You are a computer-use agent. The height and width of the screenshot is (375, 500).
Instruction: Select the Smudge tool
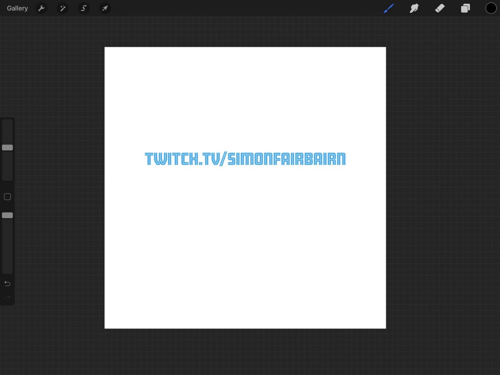[414, 8]
